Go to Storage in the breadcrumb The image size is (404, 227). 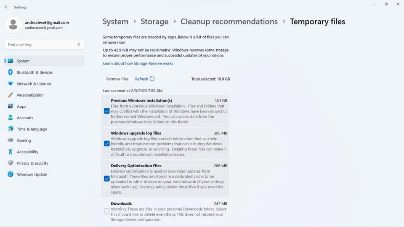[x=154, y=21]
